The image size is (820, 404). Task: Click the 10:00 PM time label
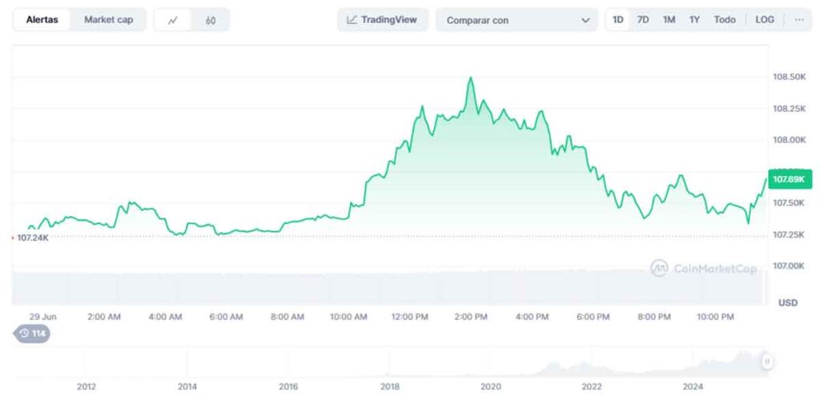click(x=715, y=317)
